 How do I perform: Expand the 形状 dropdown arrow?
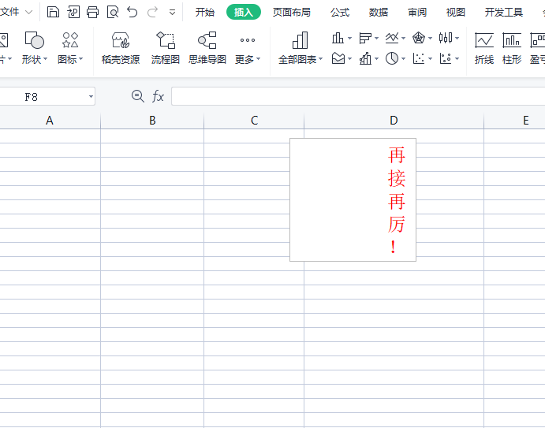tap(45, 59)
